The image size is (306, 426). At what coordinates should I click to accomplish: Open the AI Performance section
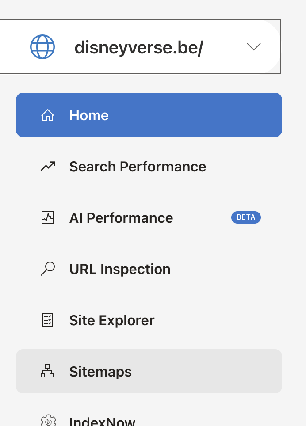point(121,218)
